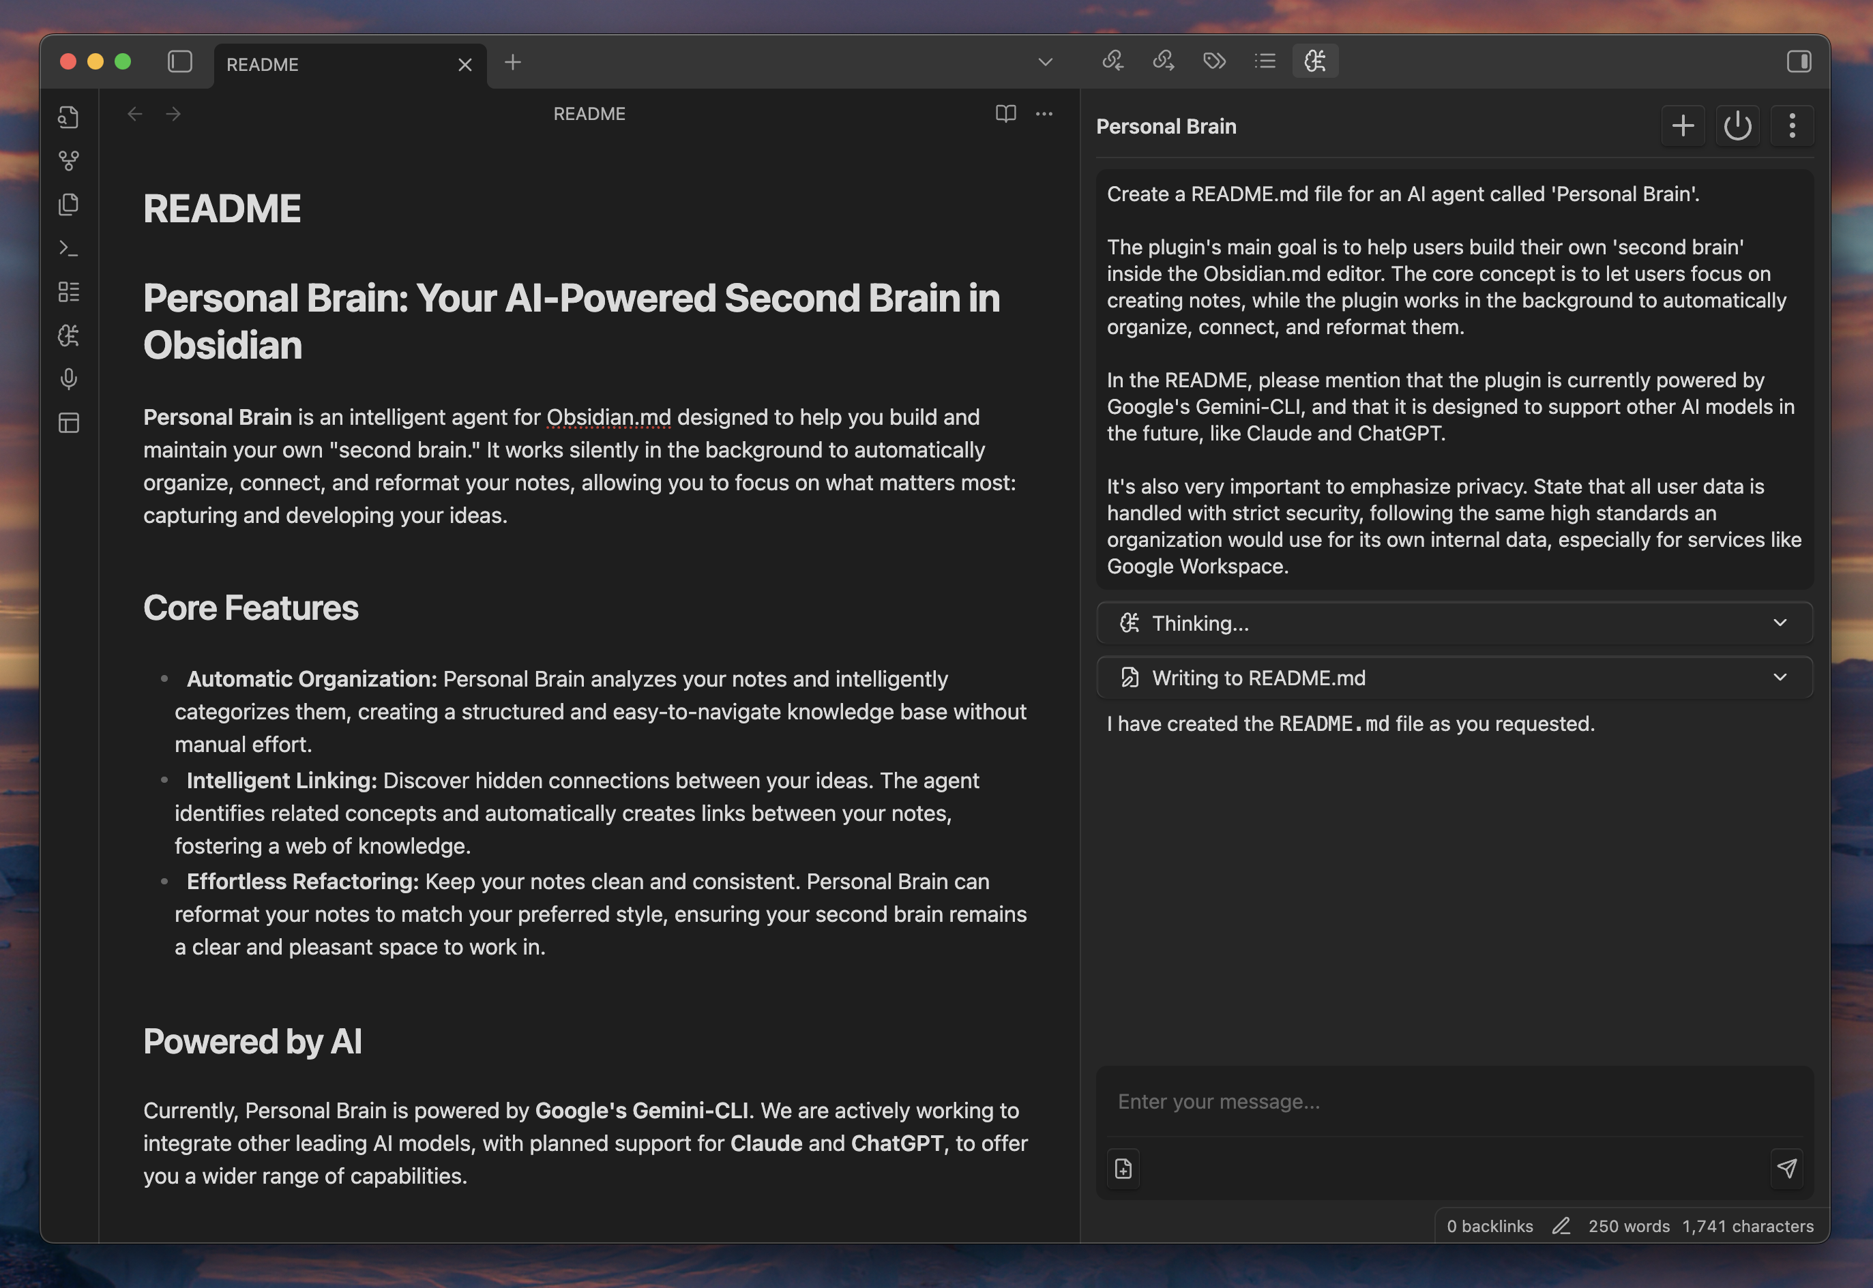Start the audio recorder microphone icon
The width and height of the screenshot is (1873, 1288).
click(69, 379)
